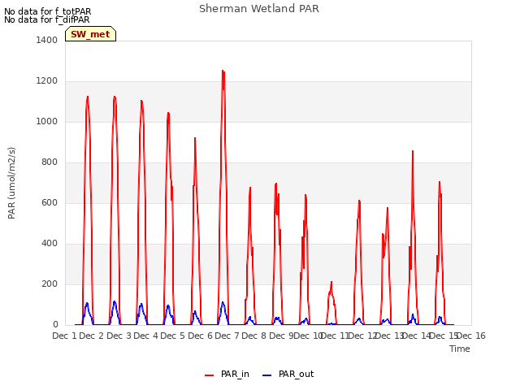Image resolution: width=520 pixels, height=390 pixels.
Task: Click the Dec 4 x-axis tick label
Action: [x=146, y=336]
